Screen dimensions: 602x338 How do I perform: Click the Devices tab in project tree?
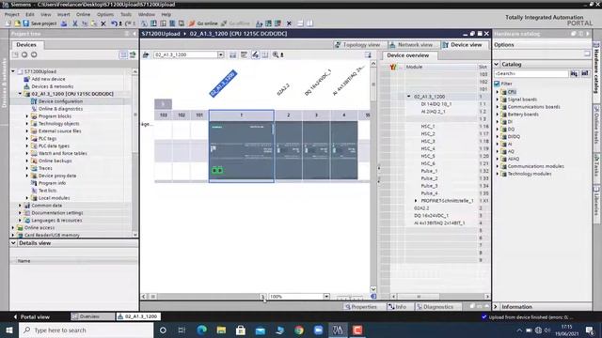26,45
